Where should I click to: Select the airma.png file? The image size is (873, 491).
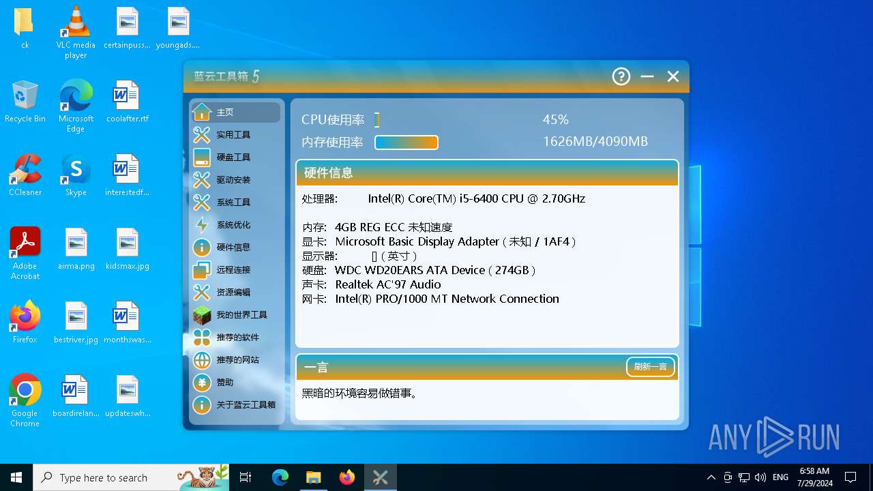(76, 249)
